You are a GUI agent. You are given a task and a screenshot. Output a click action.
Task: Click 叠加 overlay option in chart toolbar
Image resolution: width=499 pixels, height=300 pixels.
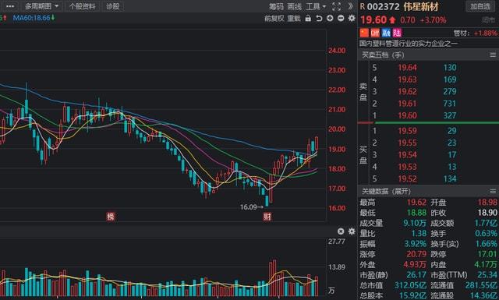(294, 19)
